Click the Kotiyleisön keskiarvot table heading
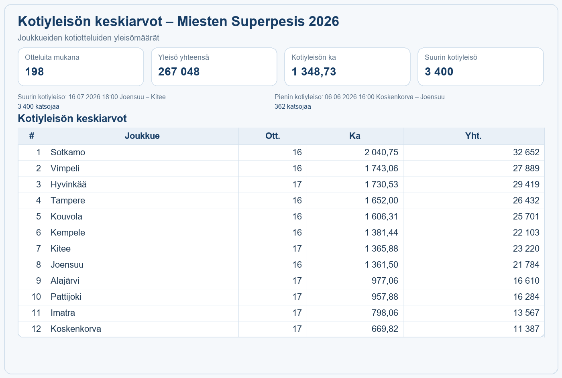 pyautogui.click(x=72, y=118)
